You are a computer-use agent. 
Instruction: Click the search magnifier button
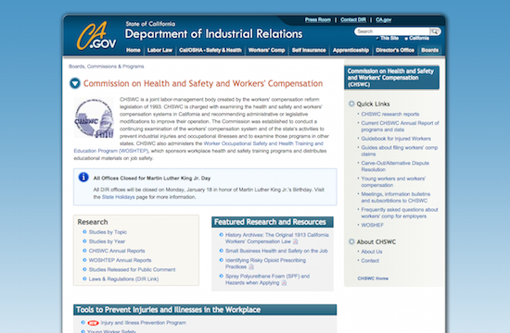[x=435, y=31]
